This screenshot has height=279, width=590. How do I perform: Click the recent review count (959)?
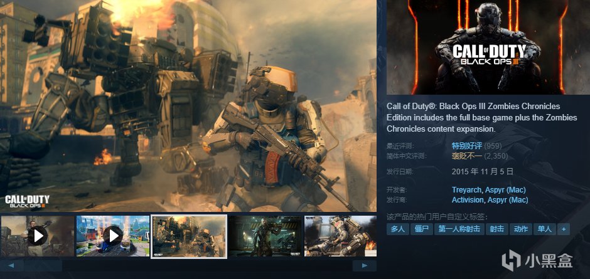[493, 146]
